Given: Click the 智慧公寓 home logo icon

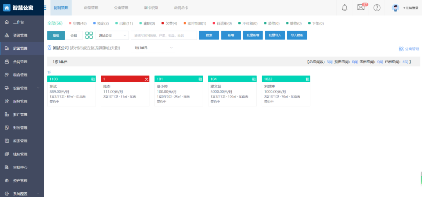Looking at the screenshot, I should (x=7, y=7).
